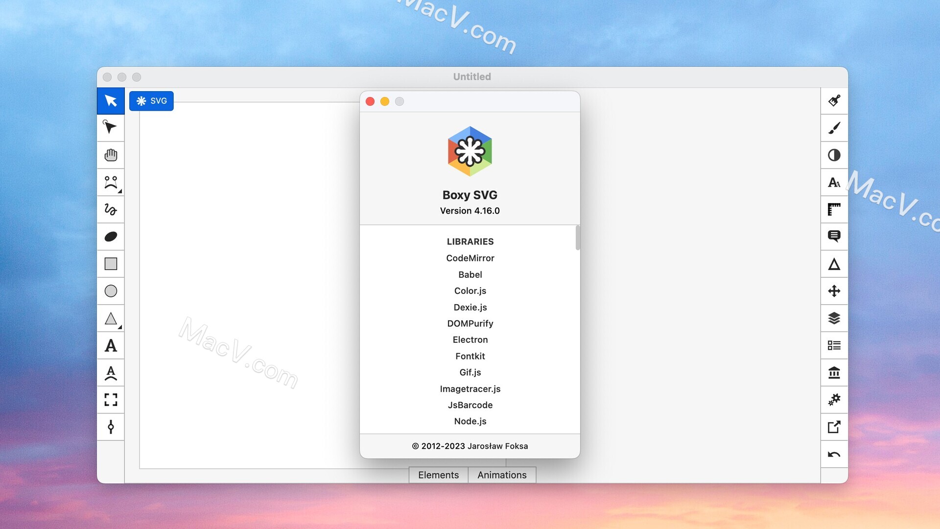The height and width of the screenshot is (529, 940).
Task: Click the Imagetracer.js library entry
Action: coord(470,389)
